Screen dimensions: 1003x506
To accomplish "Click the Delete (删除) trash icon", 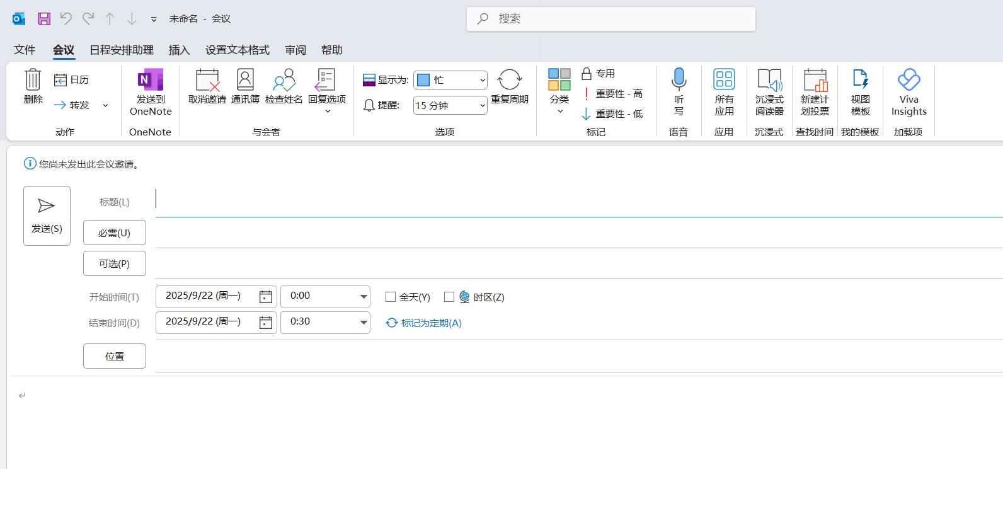I will point(33,81).
